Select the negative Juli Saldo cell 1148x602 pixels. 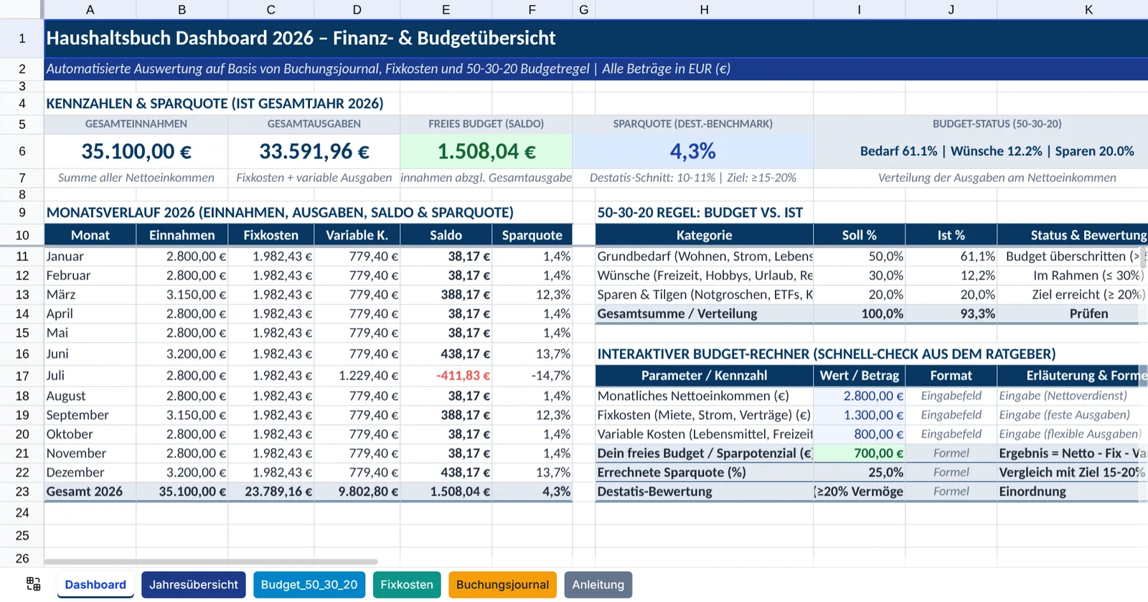(446, 376)
